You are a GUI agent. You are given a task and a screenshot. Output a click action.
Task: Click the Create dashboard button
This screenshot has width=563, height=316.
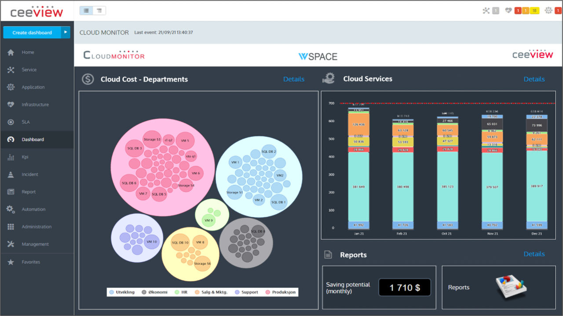32,32
